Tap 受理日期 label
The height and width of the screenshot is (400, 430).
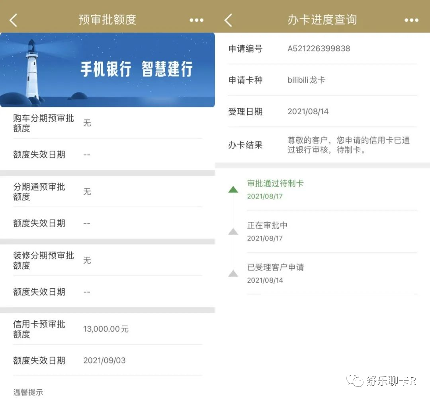245,111
